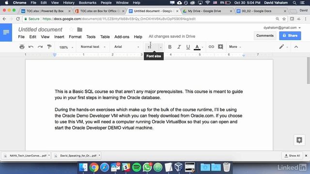This screenshot has height=174, width=310.
Task: Expand options arrow for NAYA_Tech pdf download
Action: point(49,156)
